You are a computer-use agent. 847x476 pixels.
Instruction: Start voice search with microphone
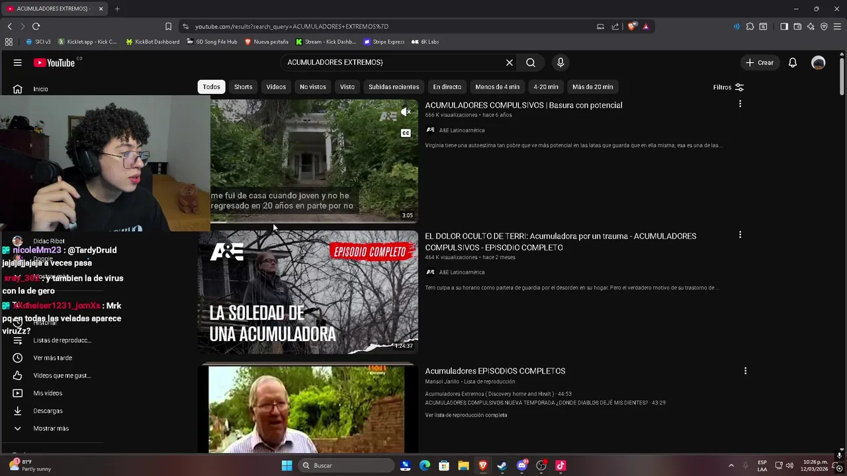point(560,63)
